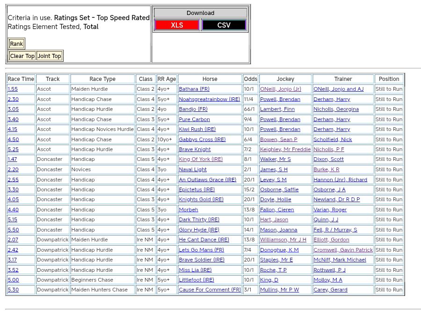Select jockey Mullins, Mr P W
421x313 pixels.
[x=279, y=290]
